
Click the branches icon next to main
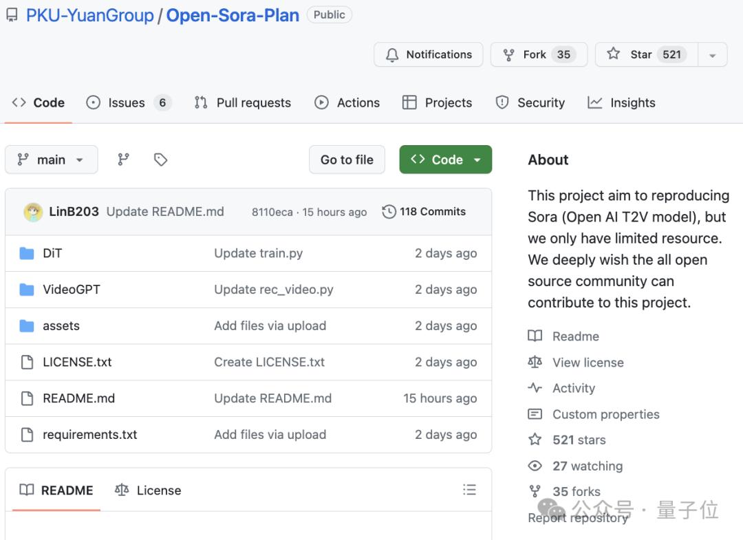pos(124,160)
